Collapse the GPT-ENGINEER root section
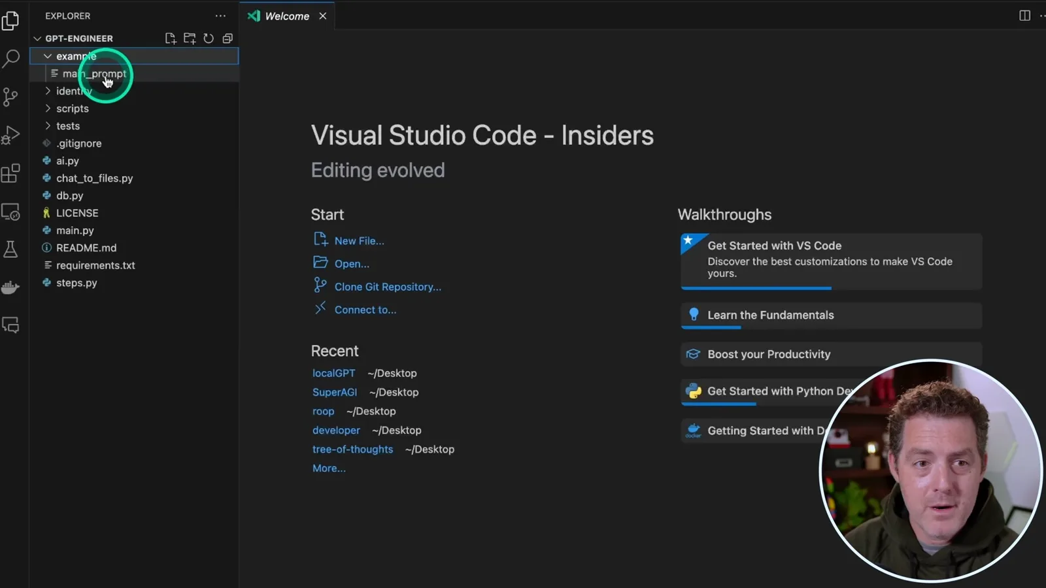 click(37, 39)
